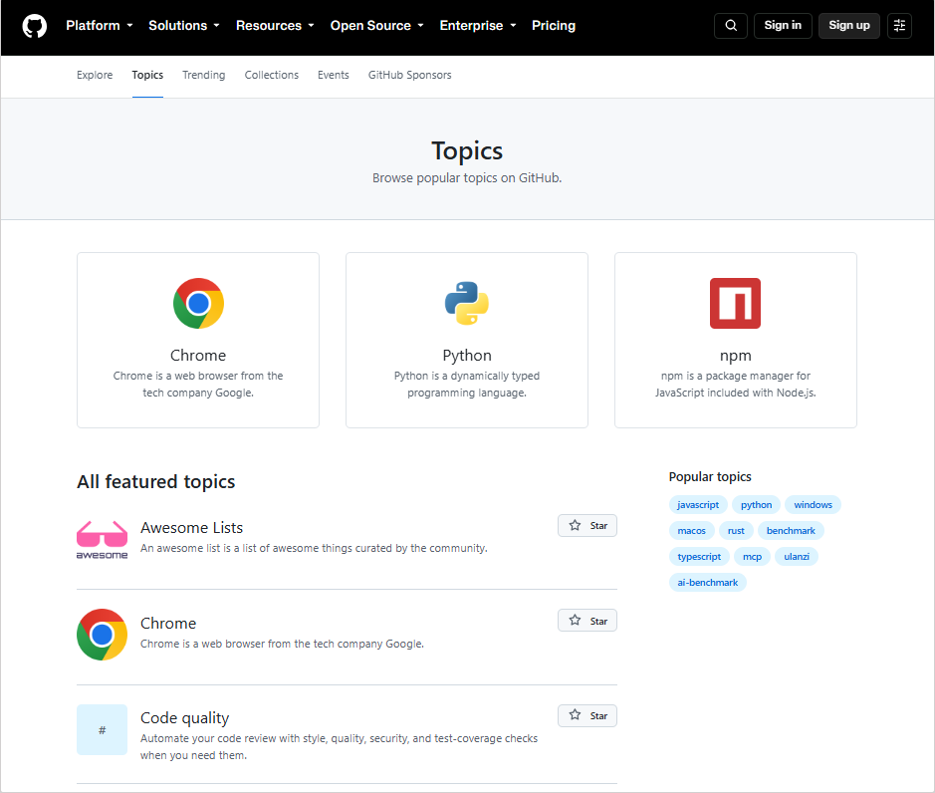This screenshot has height=793, width=935.
Task: Click the Sign in button
Action: tap(783, 26)
